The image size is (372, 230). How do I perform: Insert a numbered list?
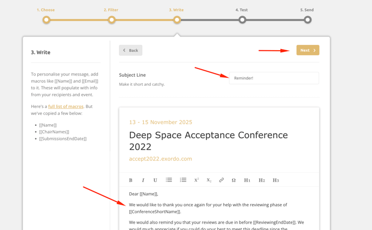[x=183, y=180]
